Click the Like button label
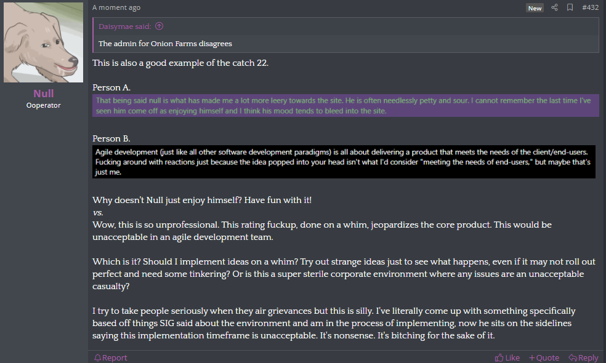Viewport: 606px width, 363px height. pos(512,358)
